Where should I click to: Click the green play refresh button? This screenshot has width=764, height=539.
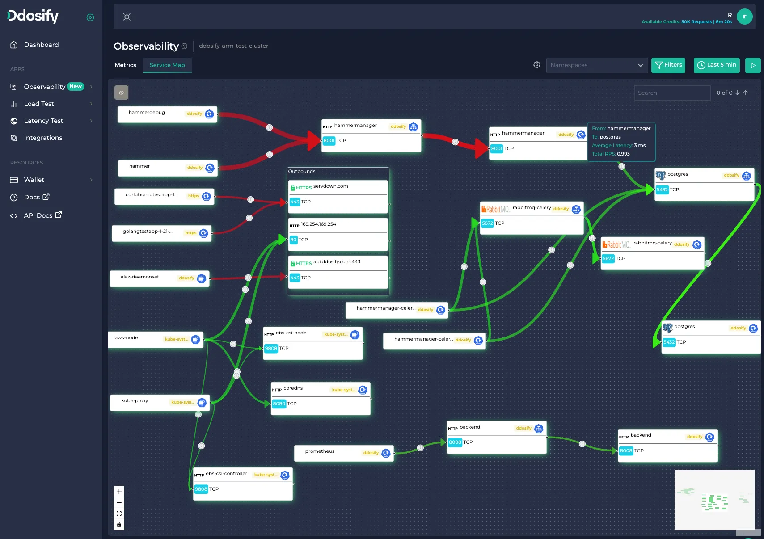tap(753, 65)
